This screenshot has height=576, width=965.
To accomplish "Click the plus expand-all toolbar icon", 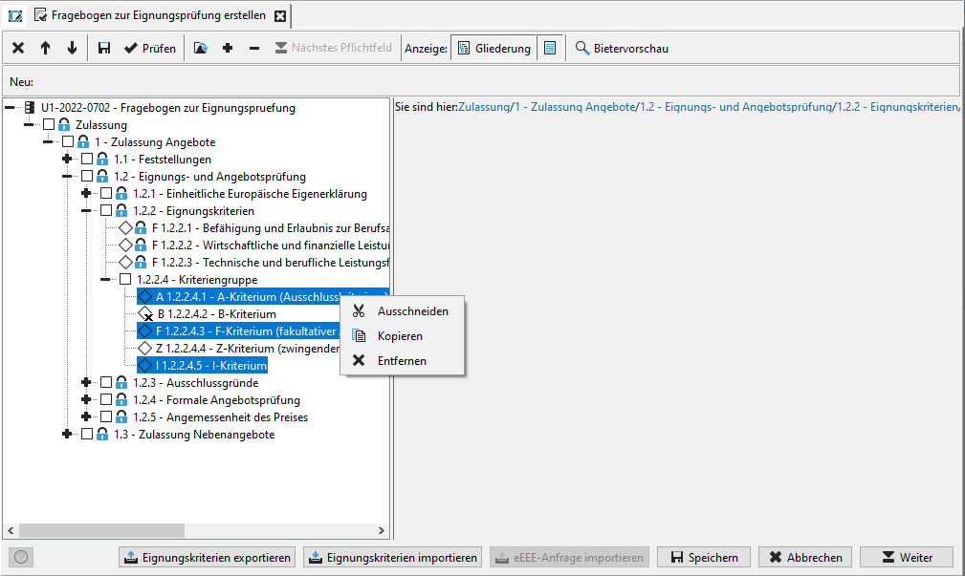I will tap(228, 48).
